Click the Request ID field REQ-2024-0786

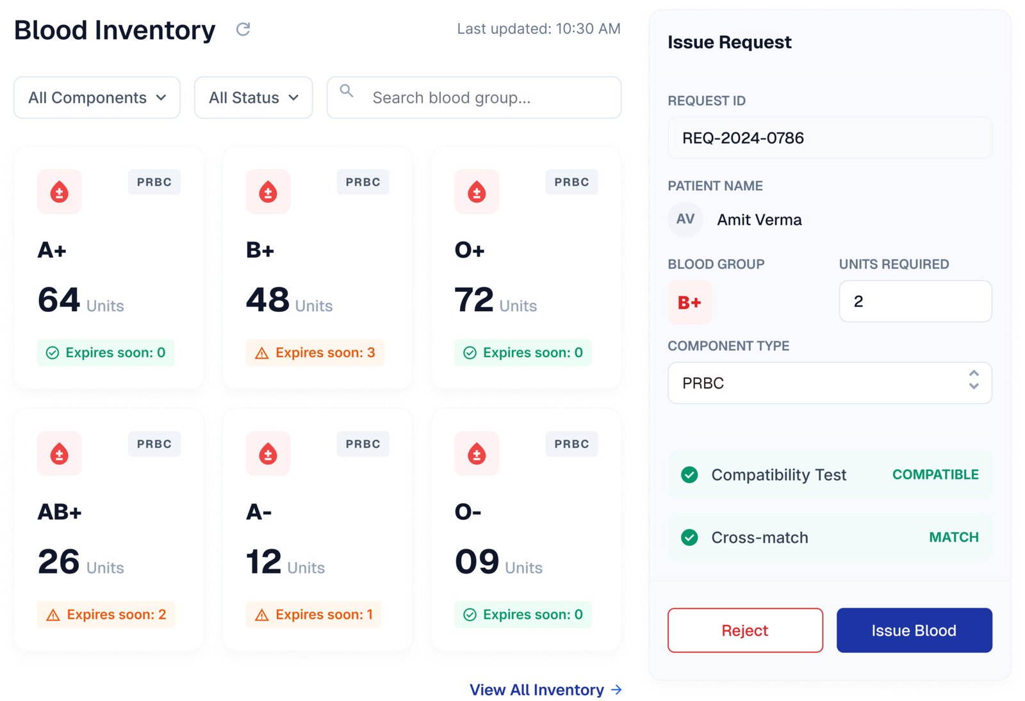(x=830, y=138)
